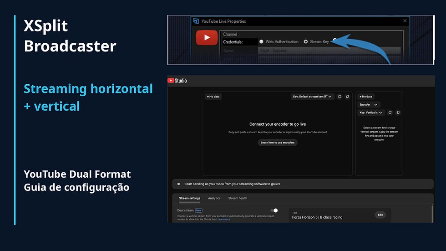
Task: Toggle the Dual stream switch
Action: [274, 210]
